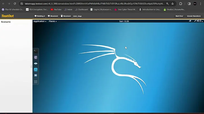Show all applications grid in dock
The width and height of the screenshot is (204, 114).
point(36,82)
